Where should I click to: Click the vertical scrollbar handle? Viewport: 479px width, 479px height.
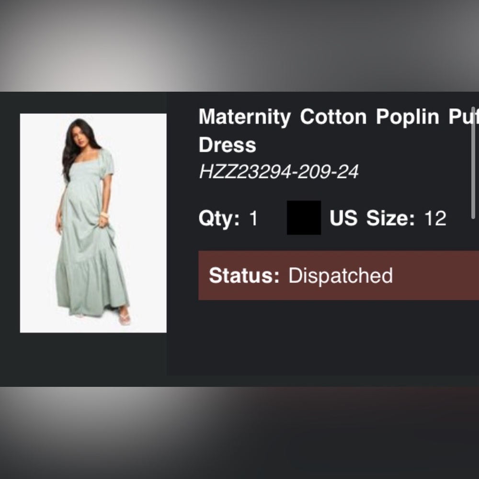(x=474, y=163)
